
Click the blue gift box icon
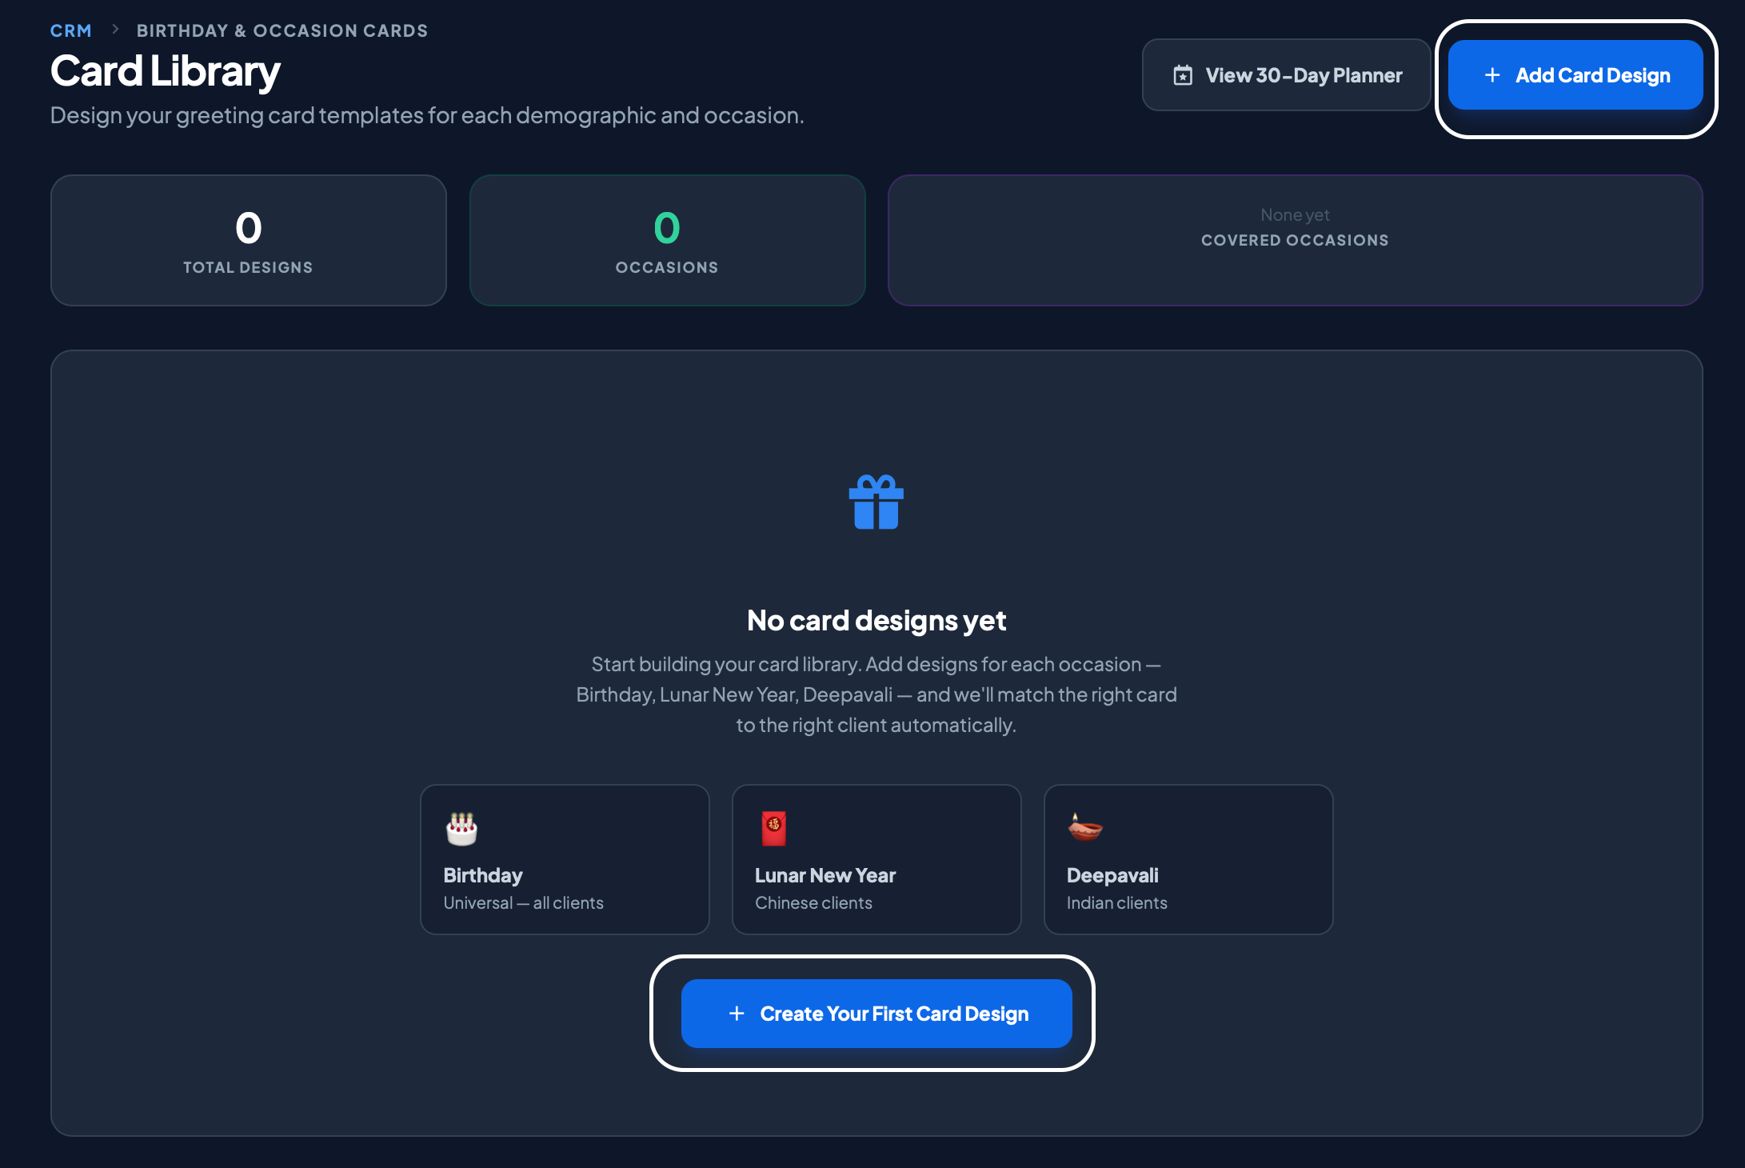click(876, 502)
